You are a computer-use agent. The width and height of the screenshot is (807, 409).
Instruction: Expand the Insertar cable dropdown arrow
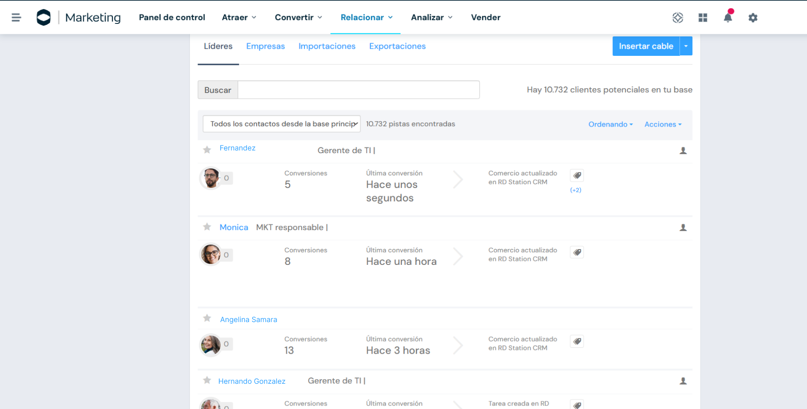click(x=686, y=46)
